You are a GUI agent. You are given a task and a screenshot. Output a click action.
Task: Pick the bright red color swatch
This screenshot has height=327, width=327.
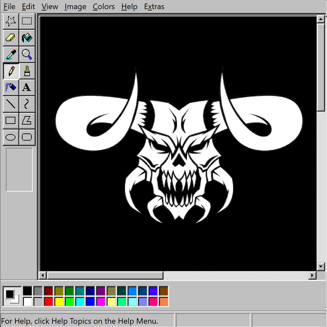point(48,301)
